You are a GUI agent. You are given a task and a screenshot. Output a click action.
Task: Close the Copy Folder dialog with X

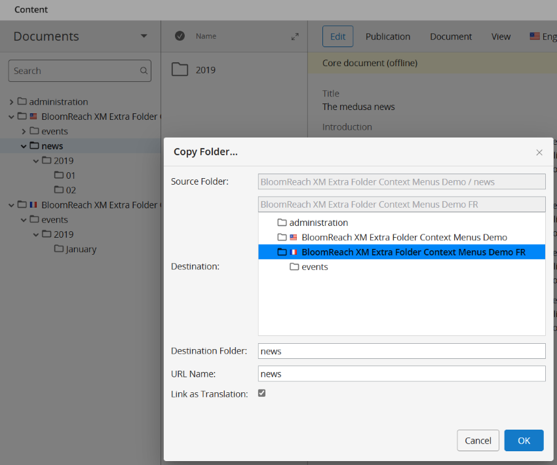[x=539, y=153]
